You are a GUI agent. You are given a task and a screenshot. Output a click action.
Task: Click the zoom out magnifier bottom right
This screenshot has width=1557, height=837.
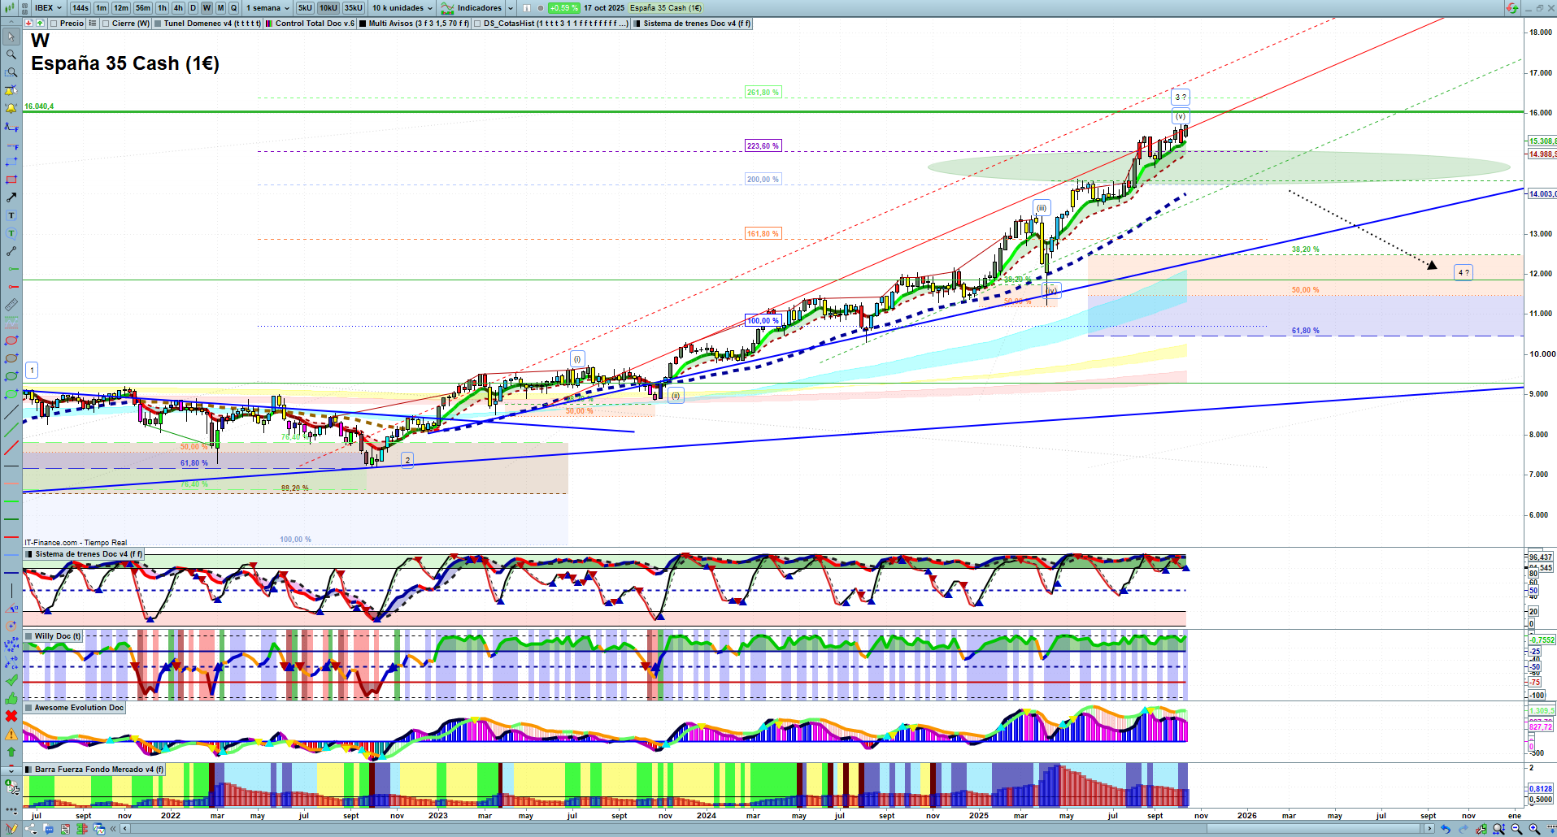[x=1516, y=829]
